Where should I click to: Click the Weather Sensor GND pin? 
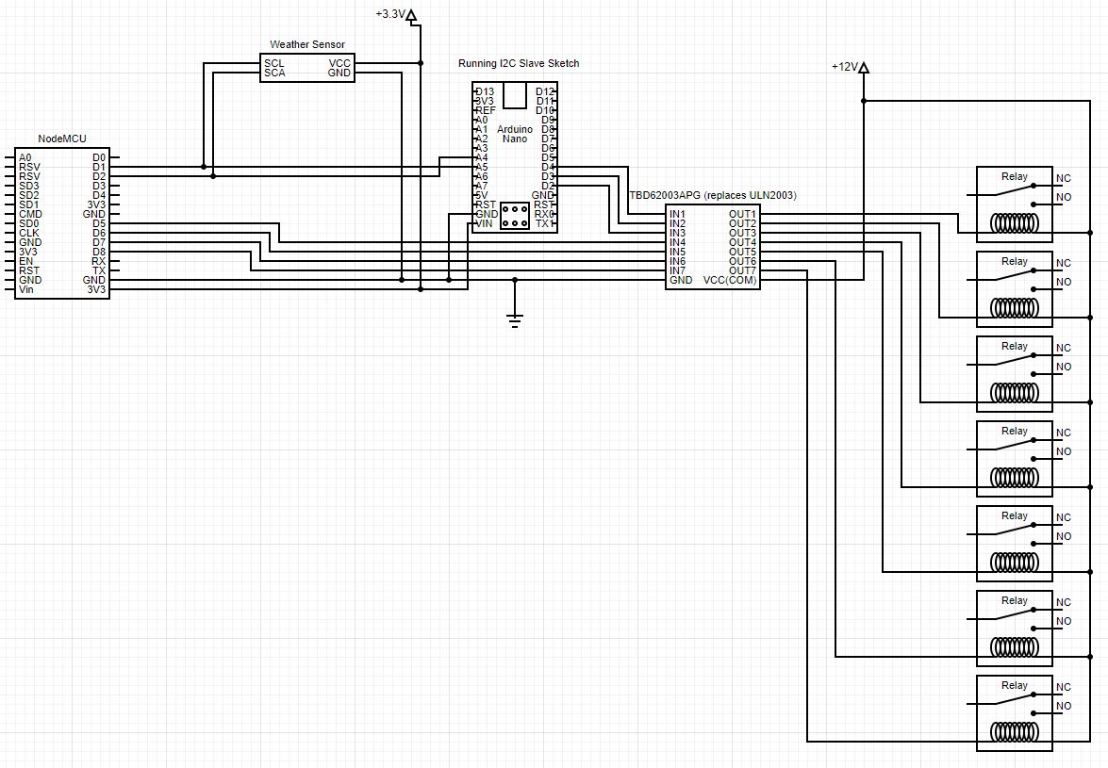point(339,73)
